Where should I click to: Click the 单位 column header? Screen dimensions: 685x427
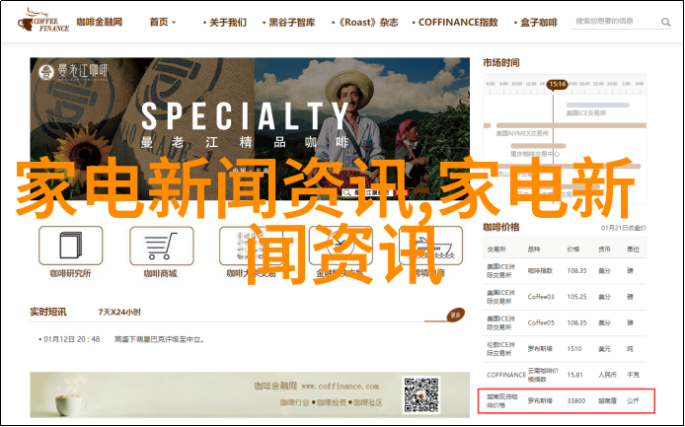tap(633, 249)
